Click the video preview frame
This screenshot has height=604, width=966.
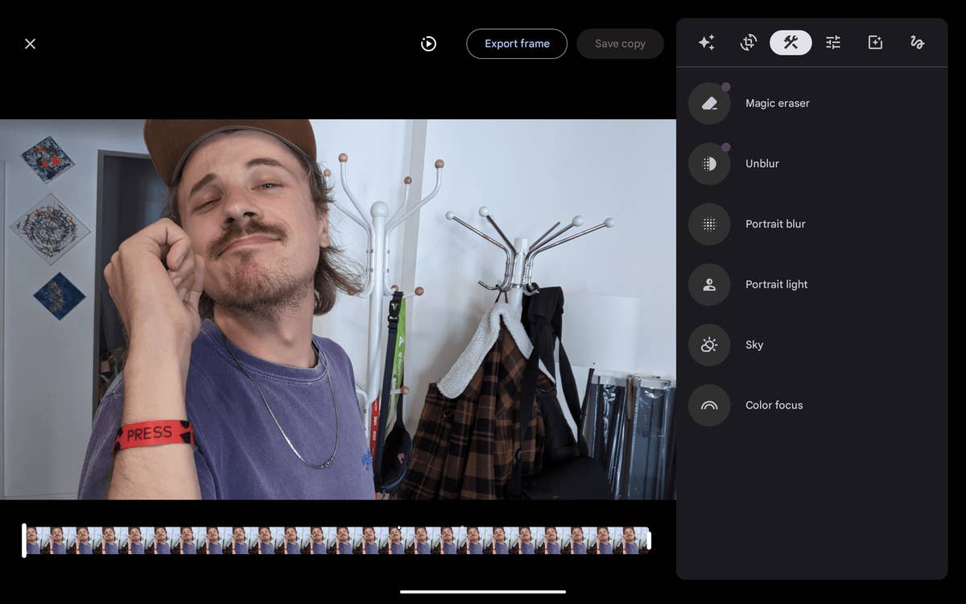tap(337, 309)
